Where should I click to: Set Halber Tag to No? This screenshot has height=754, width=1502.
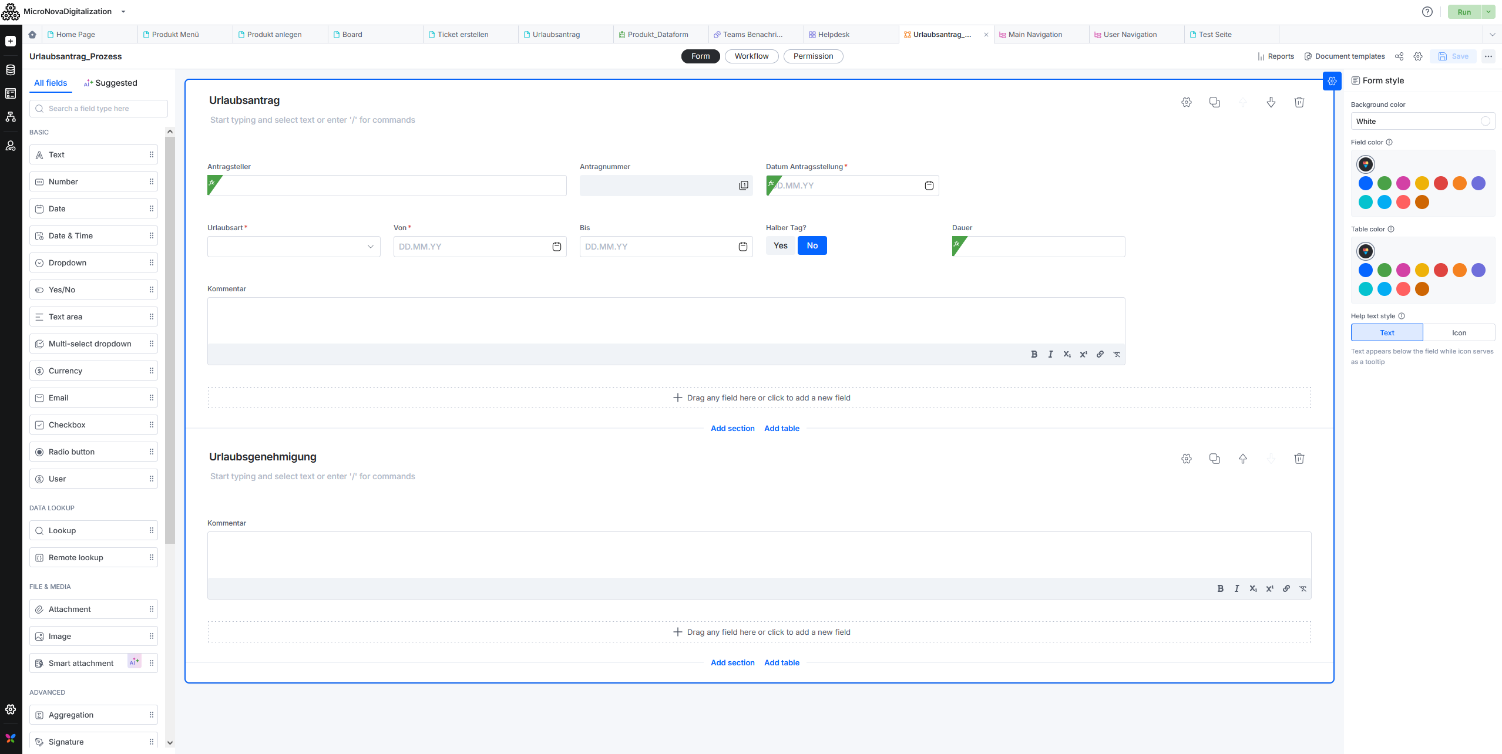click(812, 245)
